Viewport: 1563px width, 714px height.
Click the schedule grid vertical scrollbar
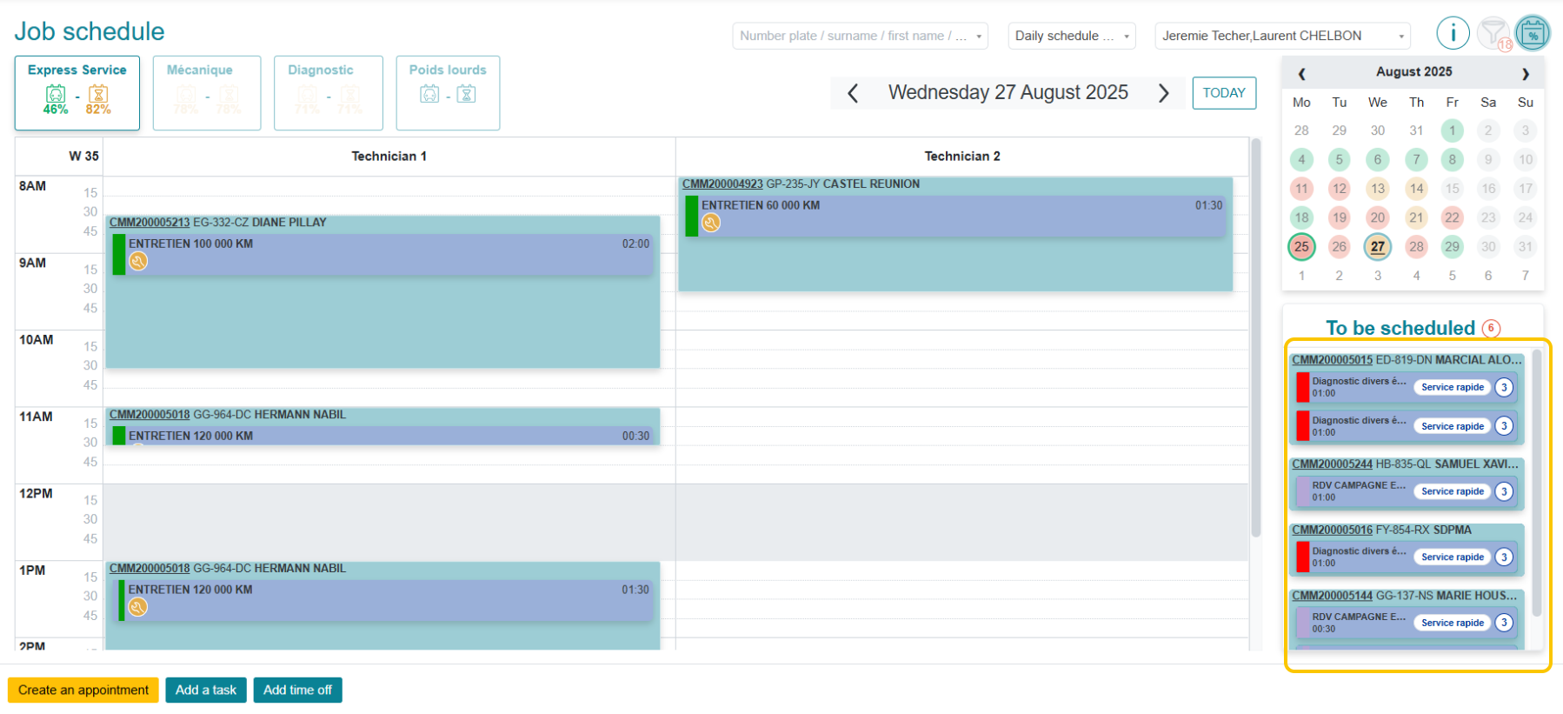point(1255,337)
